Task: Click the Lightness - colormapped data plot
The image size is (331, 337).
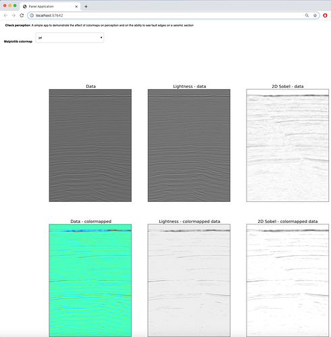Action: (x=189, y=280)
